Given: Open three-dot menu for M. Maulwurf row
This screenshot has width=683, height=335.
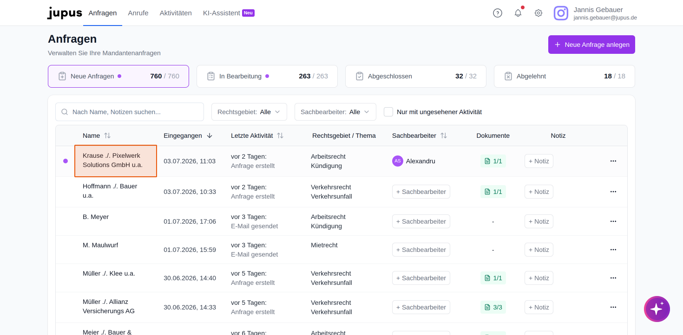Looking at the screenshot, I should pyautogui.click(x=613, y=250).
